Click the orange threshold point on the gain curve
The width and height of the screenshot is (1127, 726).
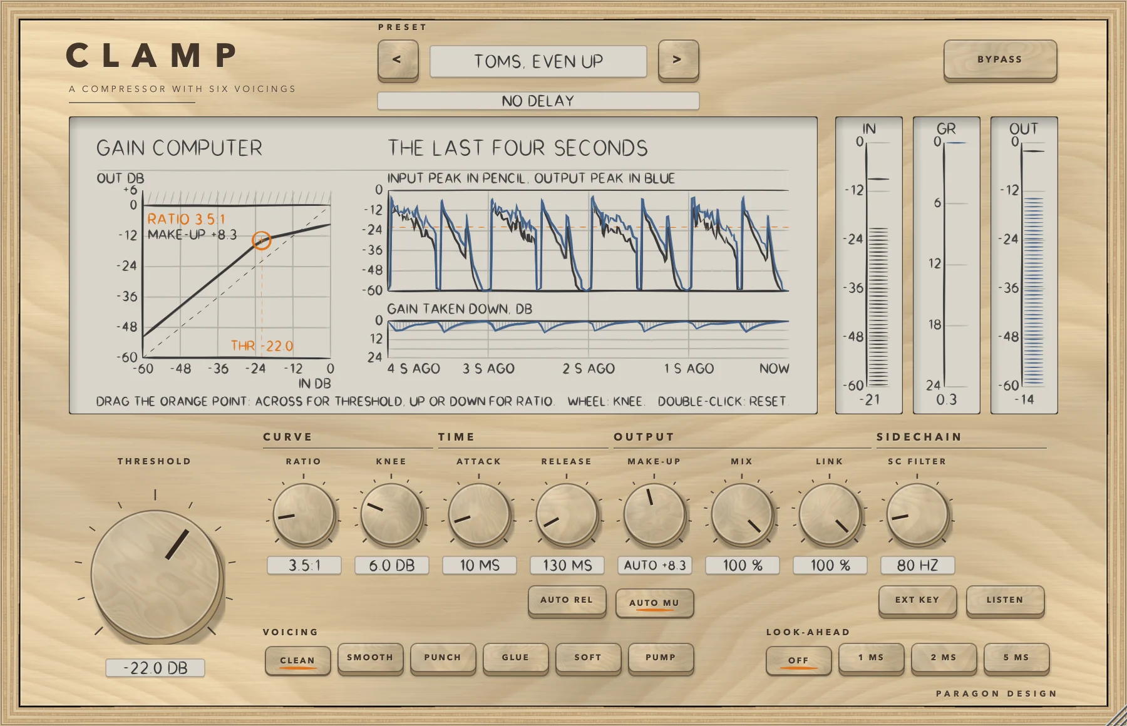tap(261, 240)
